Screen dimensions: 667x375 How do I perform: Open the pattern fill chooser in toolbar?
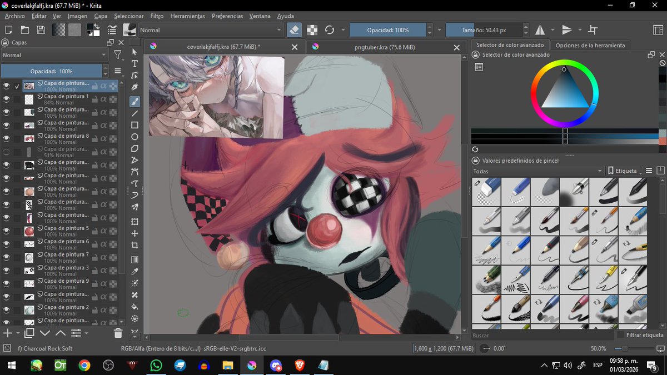pyautogui.click(x=74, y=30)
